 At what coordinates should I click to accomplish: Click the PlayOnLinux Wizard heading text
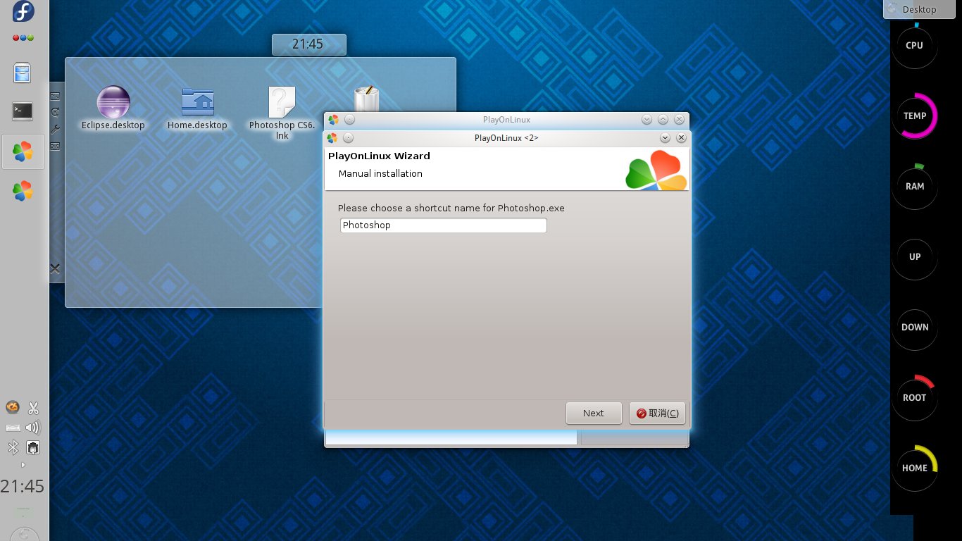[x=379, y=156]
